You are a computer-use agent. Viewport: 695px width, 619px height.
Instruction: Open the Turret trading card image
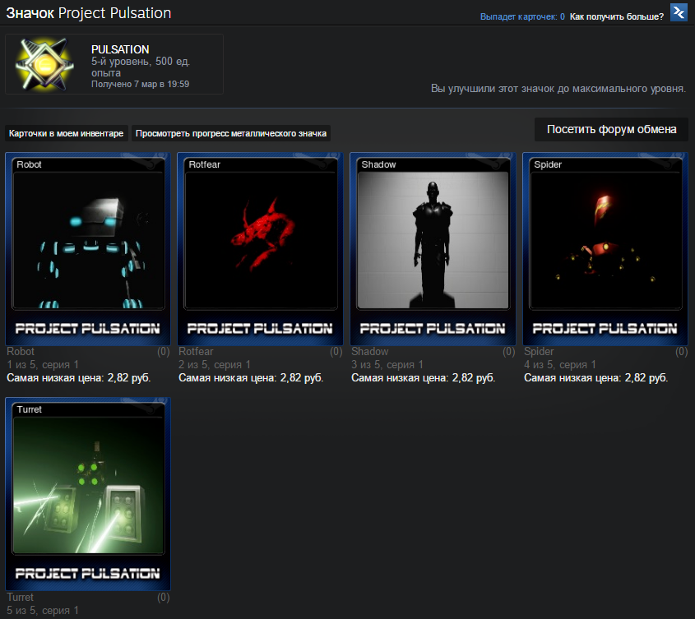tap(88, 494)
